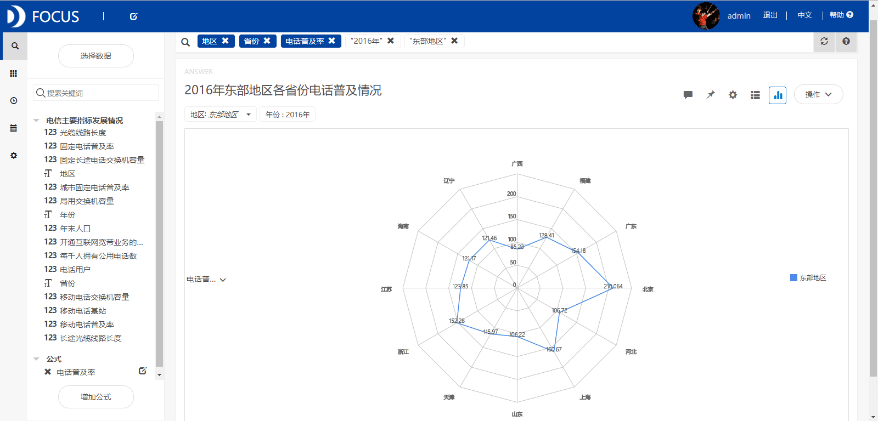Image resolution: width=878 pixels, height=421 pixels.
Task: Remove the 省份 search tag
Action: pyautogui.click(x=267, y=41)
